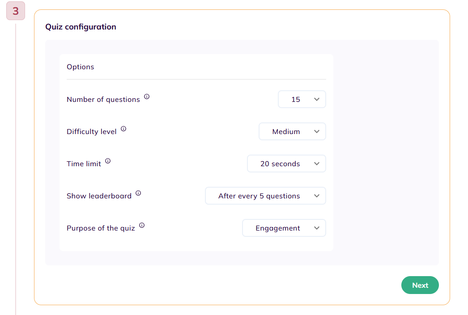Expand the Show leaderboard dropdown
Viewport: 468px width, 315px height.
[x=265, y=196]
